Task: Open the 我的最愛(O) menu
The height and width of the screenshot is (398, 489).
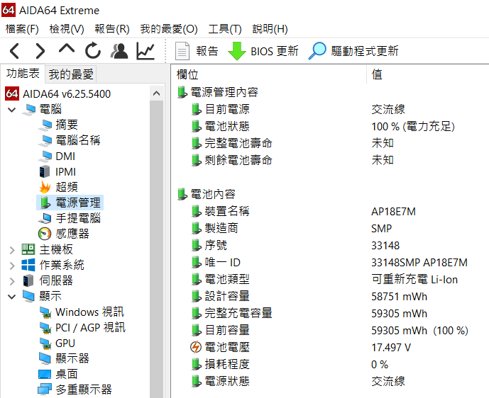Action: (169, 29)
